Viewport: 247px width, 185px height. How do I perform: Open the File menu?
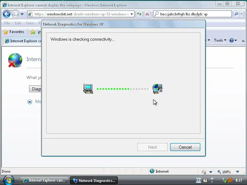coord(7,23)
